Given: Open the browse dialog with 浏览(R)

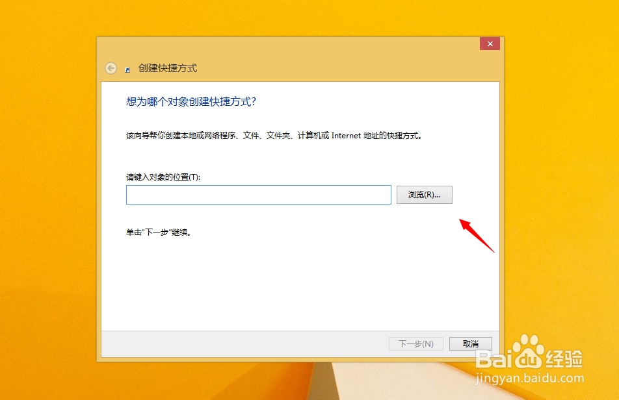Looking at the screenshot, I should coord(424,194).
